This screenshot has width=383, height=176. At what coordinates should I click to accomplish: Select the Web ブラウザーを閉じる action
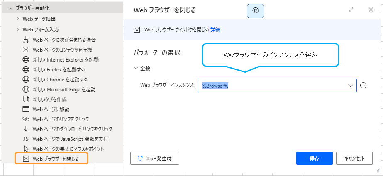pos(55,159)
